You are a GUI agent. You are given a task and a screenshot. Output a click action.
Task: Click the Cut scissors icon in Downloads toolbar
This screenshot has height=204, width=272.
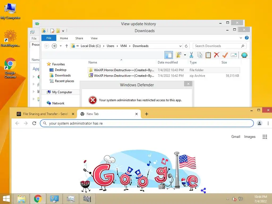(191, 55)
